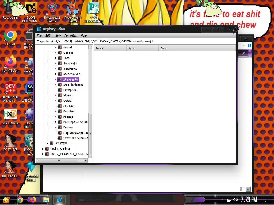Select the NuGet key label
The width and height of the screenshot is (274, 205).
pos(68,95)
